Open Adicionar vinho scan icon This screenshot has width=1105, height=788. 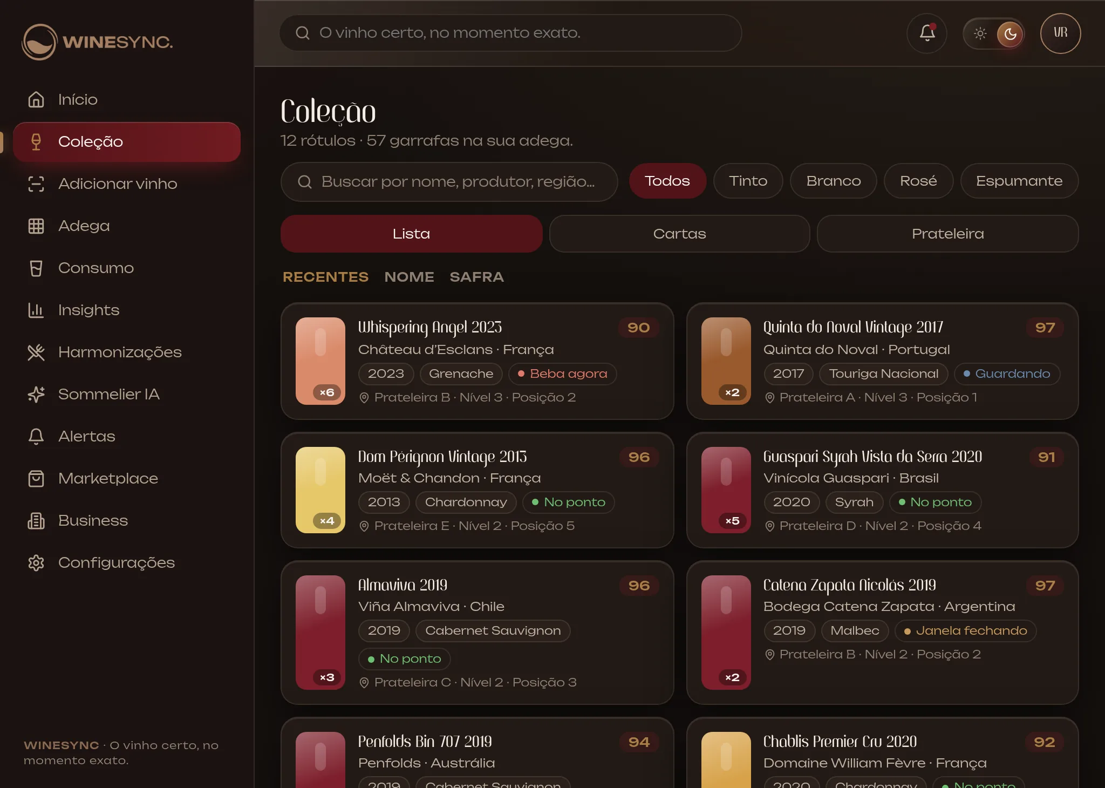pos(36,184)
